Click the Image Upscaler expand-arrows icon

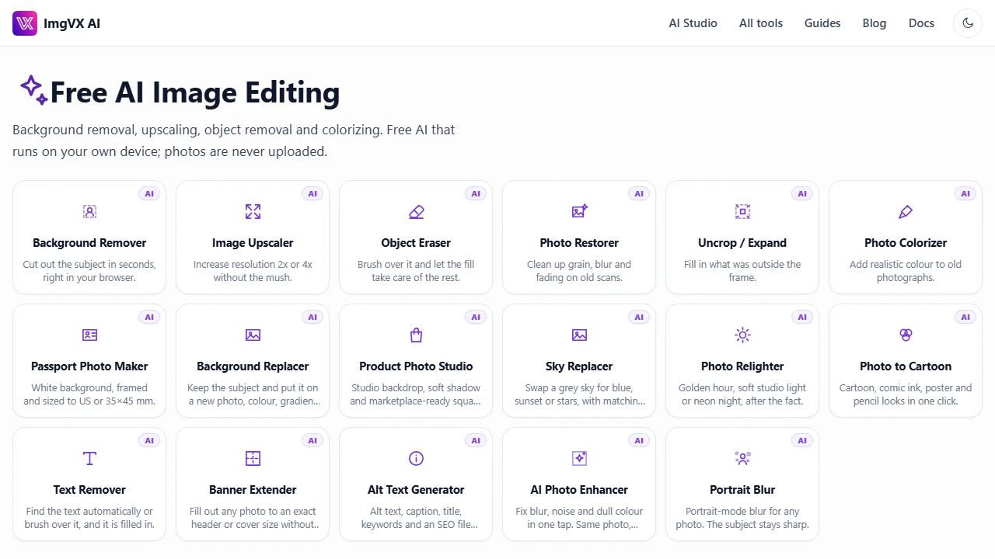point(253,212)
